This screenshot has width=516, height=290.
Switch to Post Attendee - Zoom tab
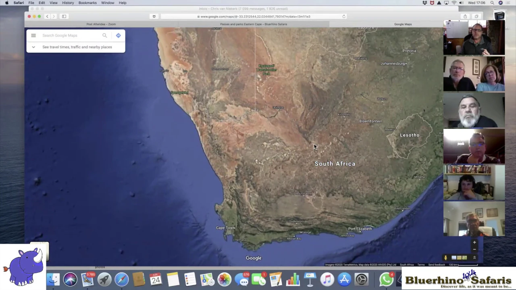click(x=101, y=24)
